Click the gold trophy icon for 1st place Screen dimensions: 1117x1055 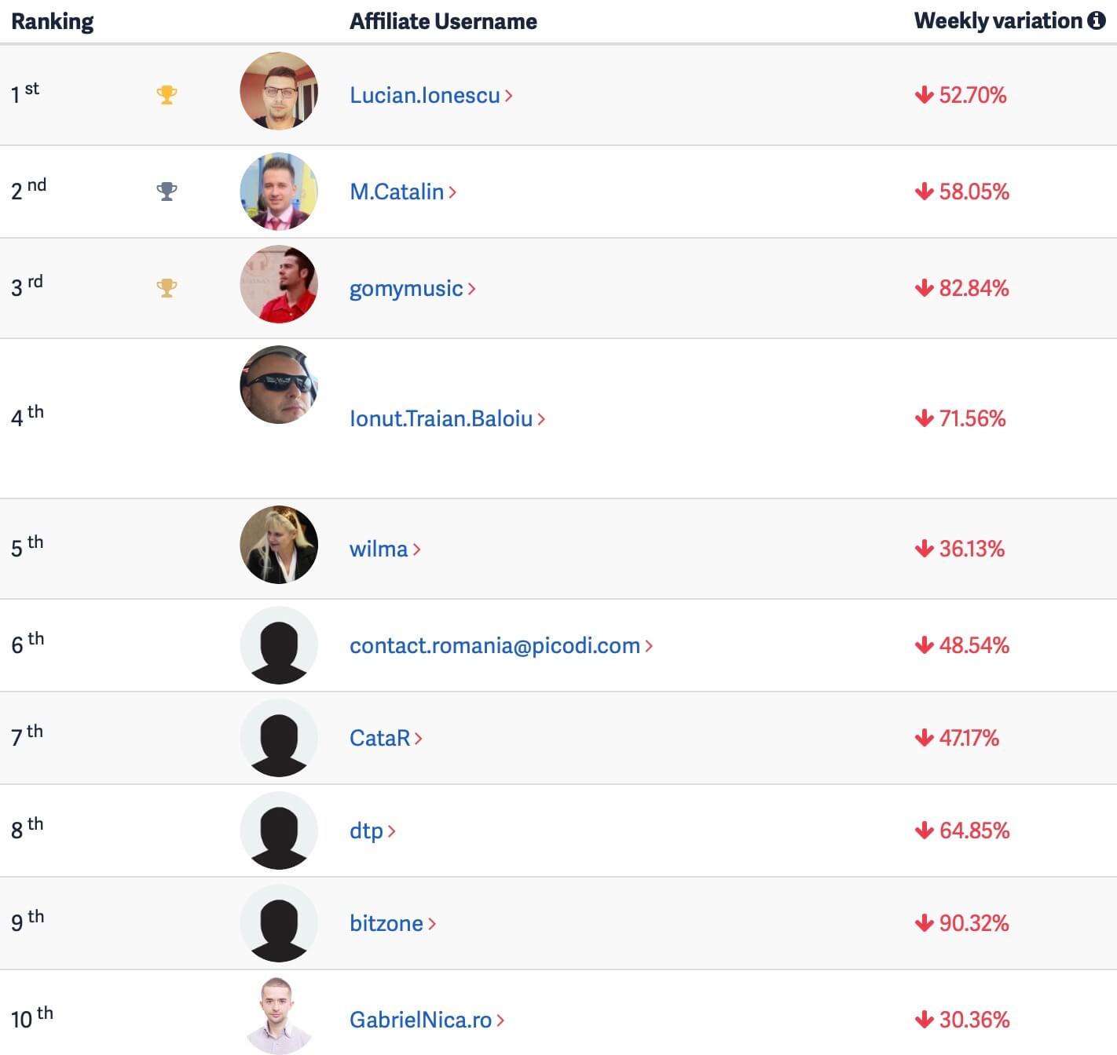tap(167, 95)
